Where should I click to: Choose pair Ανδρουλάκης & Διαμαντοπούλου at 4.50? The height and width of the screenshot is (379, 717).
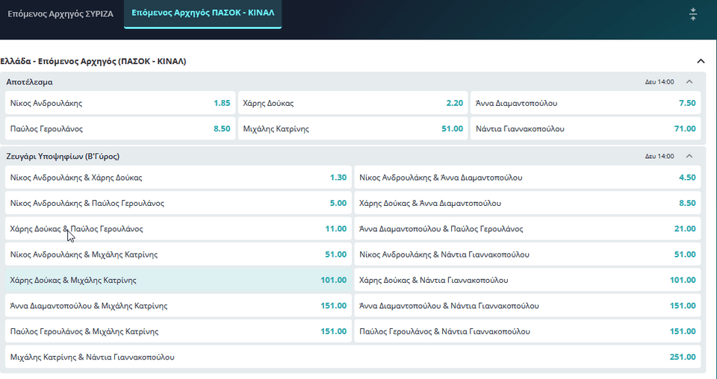tap(527, 178)
